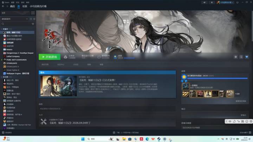253x142 pixels.
Task: Click the blue achievements progress bar
Action: pos(218,78)
